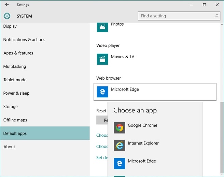
Task: Click the back arrow in Settings
Action: (7, 5)
